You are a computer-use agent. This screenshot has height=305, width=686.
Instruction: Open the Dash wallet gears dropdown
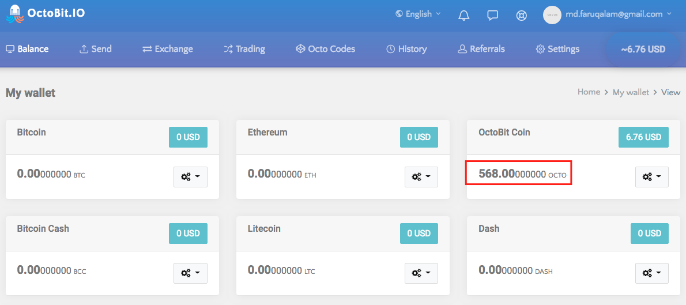[x=652, y=273]
